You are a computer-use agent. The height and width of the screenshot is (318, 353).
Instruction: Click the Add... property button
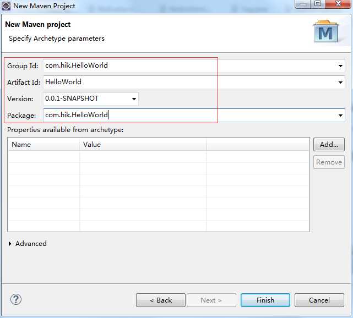click(329, 144)
